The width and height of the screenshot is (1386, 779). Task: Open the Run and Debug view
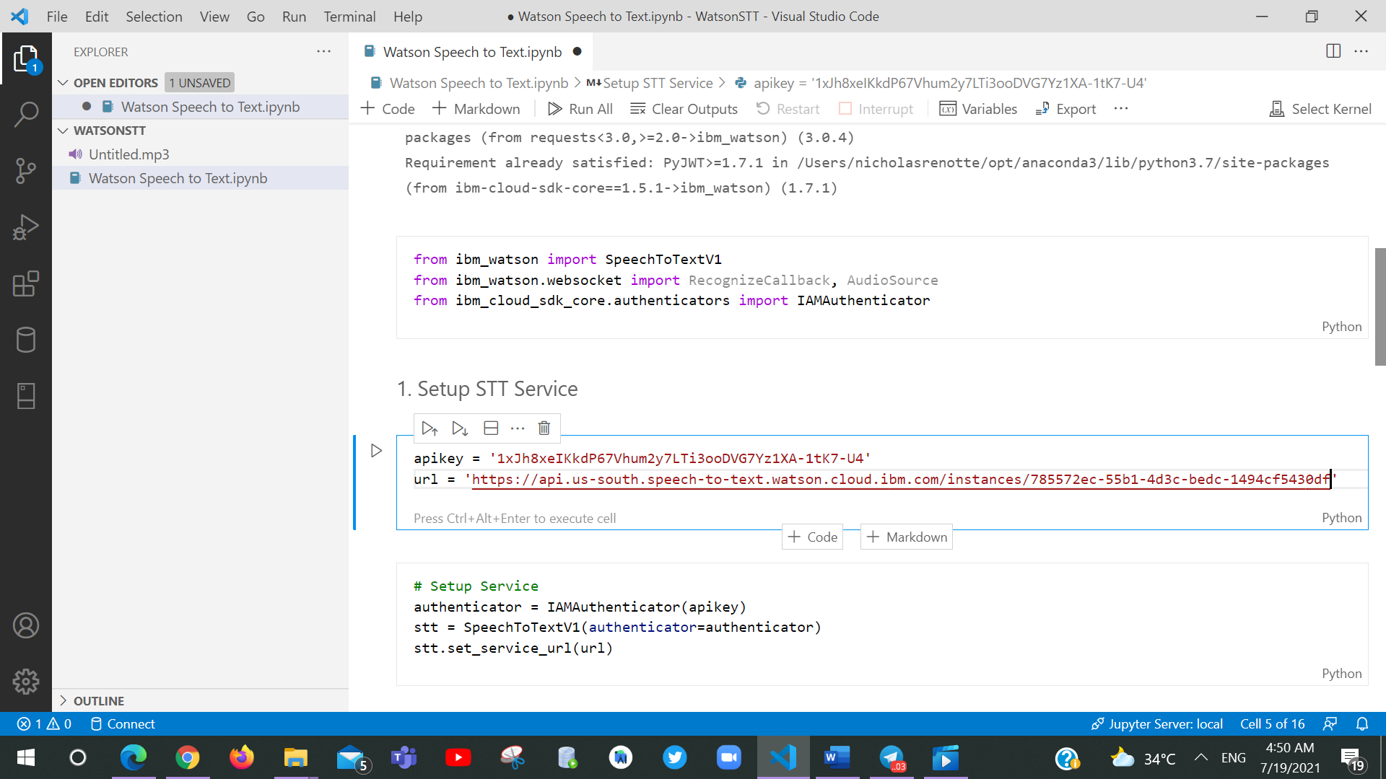(x=27, y=227)
